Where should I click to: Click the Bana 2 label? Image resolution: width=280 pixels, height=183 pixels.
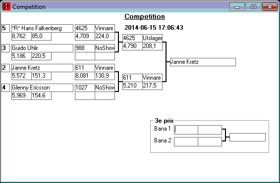(x=163, y=140)
